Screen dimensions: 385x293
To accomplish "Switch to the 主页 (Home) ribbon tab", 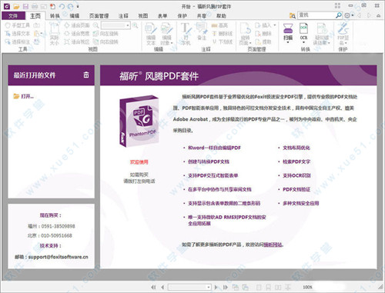I will (35, 16).
